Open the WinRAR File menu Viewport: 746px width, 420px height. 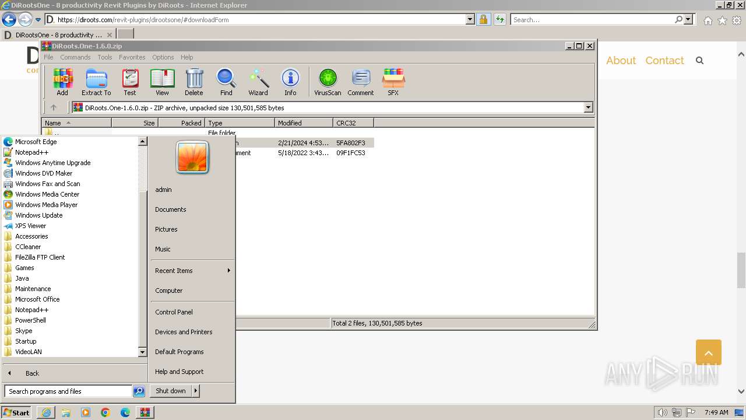[x=48, y=57]
